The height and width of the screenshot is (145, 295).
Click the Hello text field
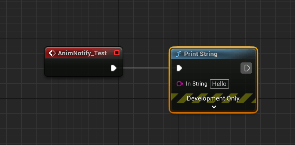(x=220, y=84)
